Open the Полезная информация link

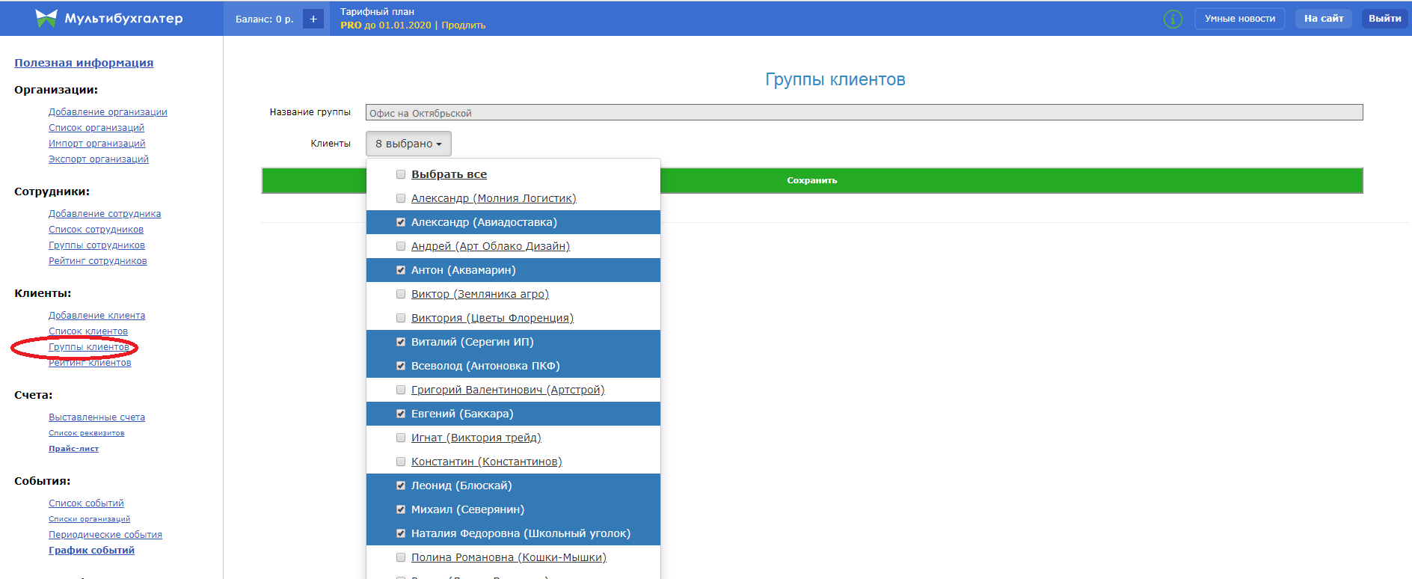tap(84, 63)
